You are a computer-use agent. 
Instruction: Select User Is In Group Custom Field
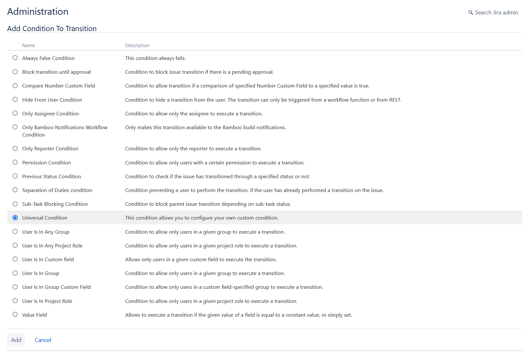click(15, 287)
